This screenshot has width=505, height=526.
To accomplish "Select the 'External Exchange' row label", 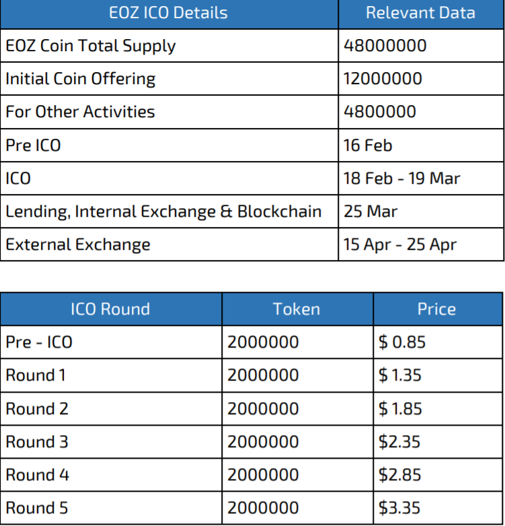I will point(78,244).
